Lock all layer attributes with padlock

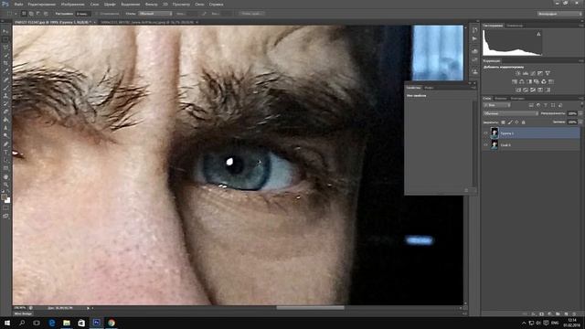pyautogui.click(x=524, y=122)
